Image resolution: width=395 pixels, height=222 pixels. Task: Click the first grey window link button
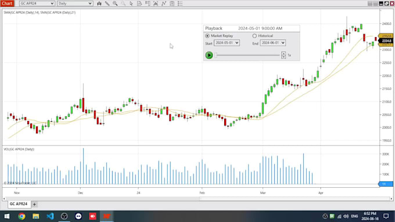[x=370, y=3]
